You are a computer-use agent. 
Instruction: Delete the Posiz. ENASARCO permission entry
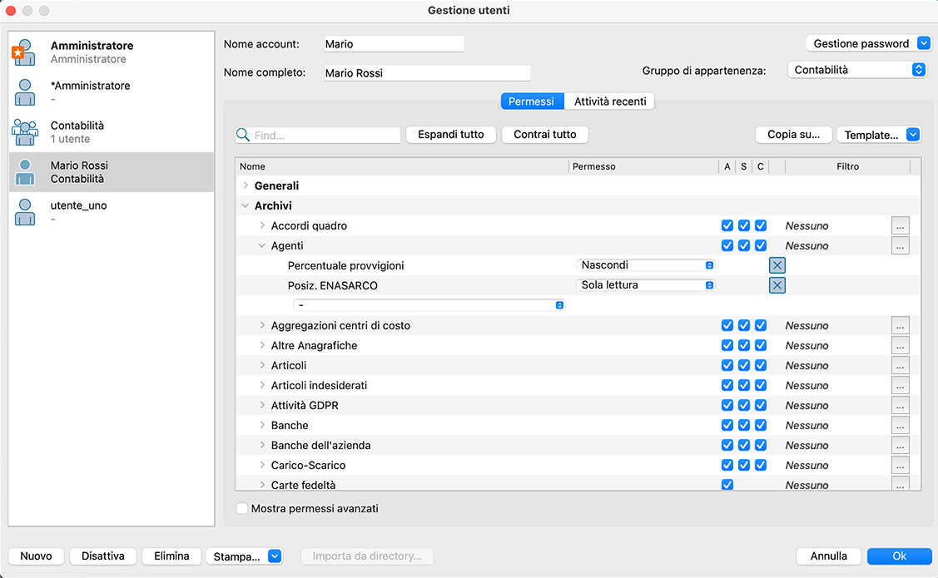click(x=777, y=285)
